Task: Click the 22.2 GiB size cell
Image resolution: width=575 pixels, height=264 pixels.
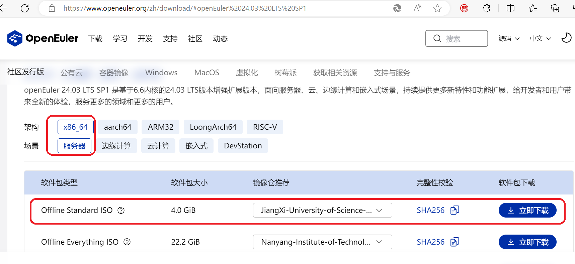Action: 185,242
